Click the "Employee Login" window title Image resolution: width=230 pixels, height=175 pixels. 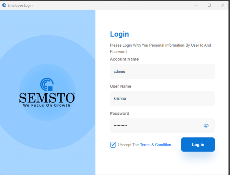pos(20,5)
